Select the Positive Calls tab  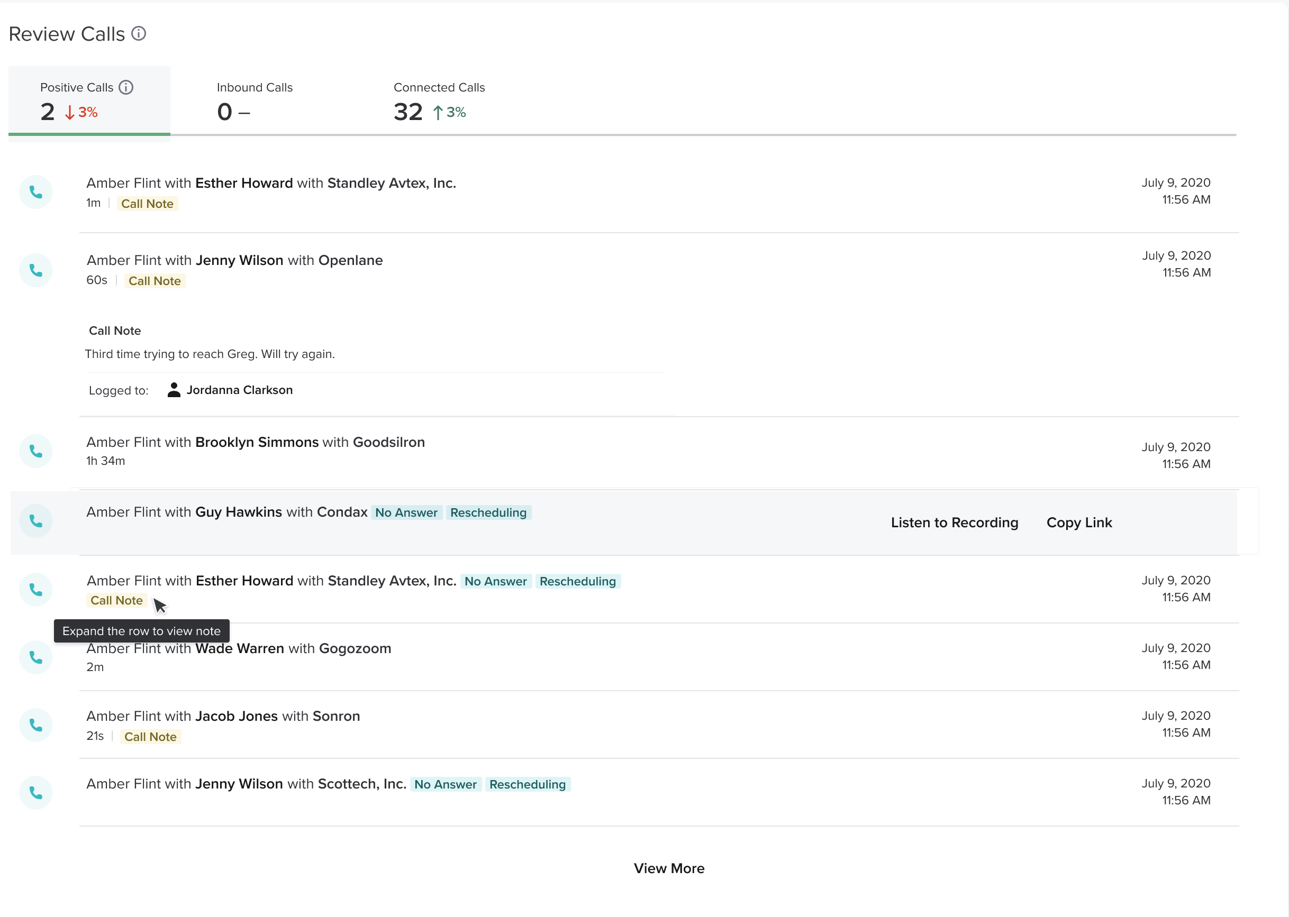(89, 100)
